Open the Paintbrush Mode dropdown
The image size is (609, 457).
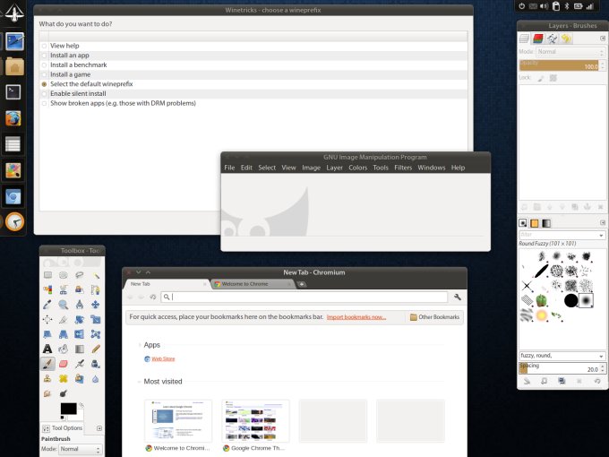click(81, 449)
